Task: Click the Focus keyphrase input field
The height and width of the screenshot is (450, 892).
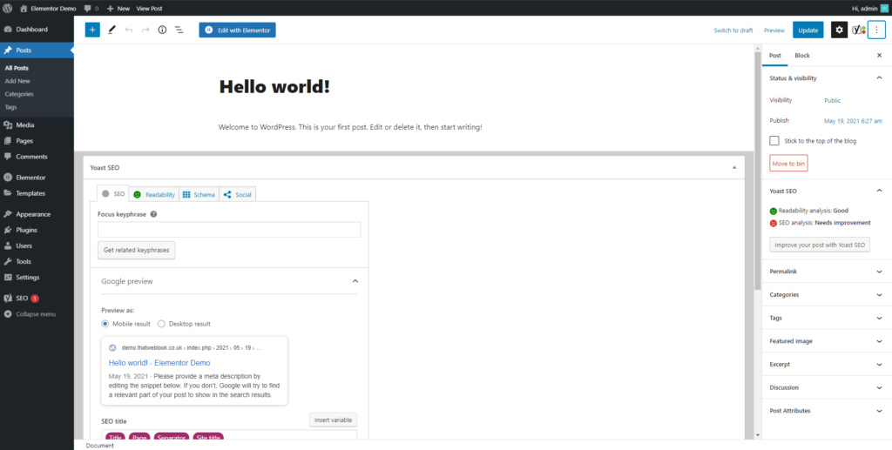Action: (x=229, y=230)
